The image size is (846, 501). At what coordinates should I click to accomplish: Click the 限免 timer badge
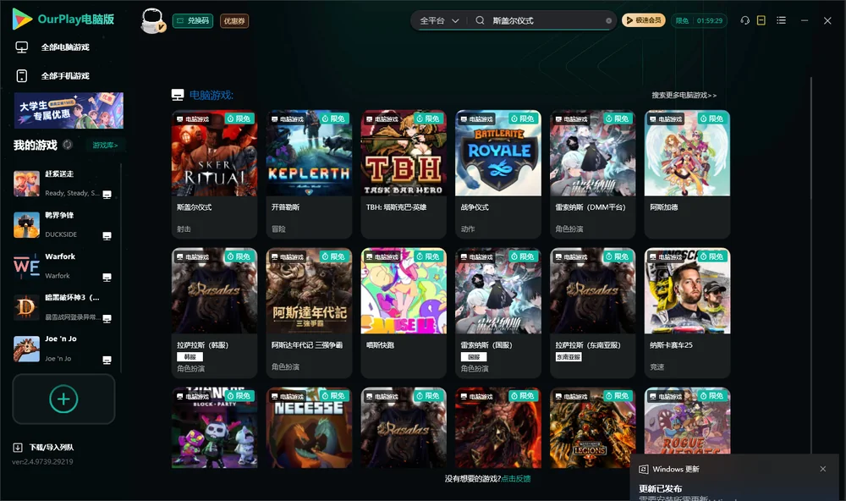point(699,20)
